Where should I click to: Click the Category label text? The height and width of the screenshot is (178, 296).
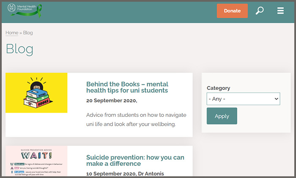coord(219,88)
